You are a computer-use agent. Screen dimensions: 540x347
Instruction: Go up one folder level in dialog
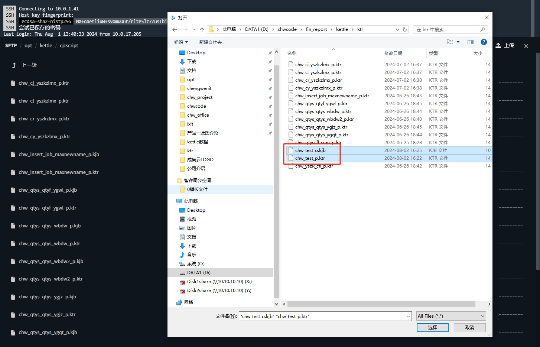(202, 30)
